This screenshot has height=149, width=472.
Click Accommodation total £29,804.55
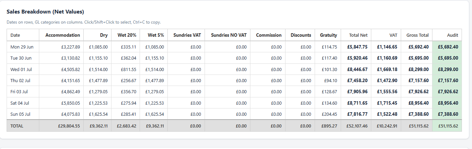point(61,126)
